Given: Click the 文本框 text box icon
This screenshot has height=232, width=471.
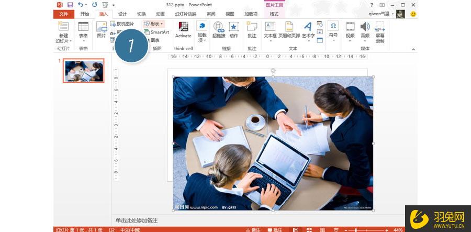Looking at the screenshot, I should [x=270, y=26].
